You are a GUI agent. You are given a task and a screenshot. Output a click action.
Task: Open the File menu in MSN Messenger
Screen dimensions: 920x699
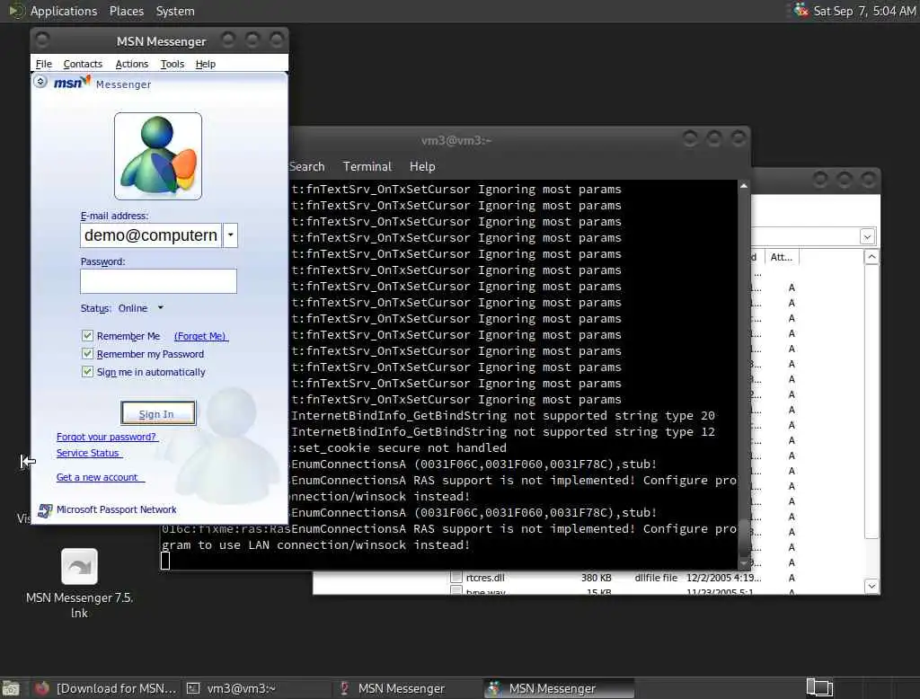(43, 64)
